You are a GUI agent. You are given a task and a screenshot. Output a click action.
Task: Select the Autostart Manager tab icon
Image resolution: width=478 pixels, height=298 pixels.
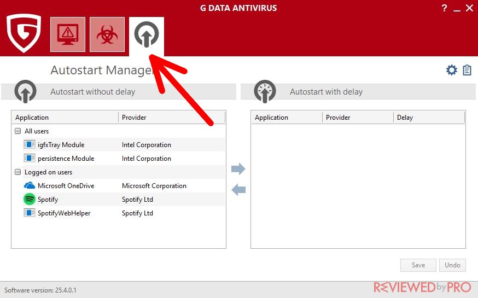pyautogui.click(x=147, y=34)
